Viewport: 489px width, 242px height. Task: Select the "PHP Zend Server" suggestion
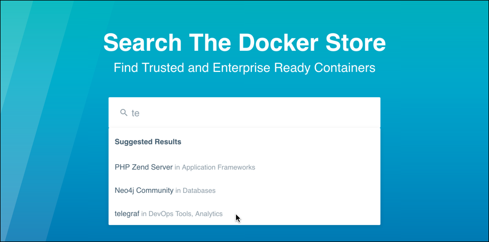[143, 167]
